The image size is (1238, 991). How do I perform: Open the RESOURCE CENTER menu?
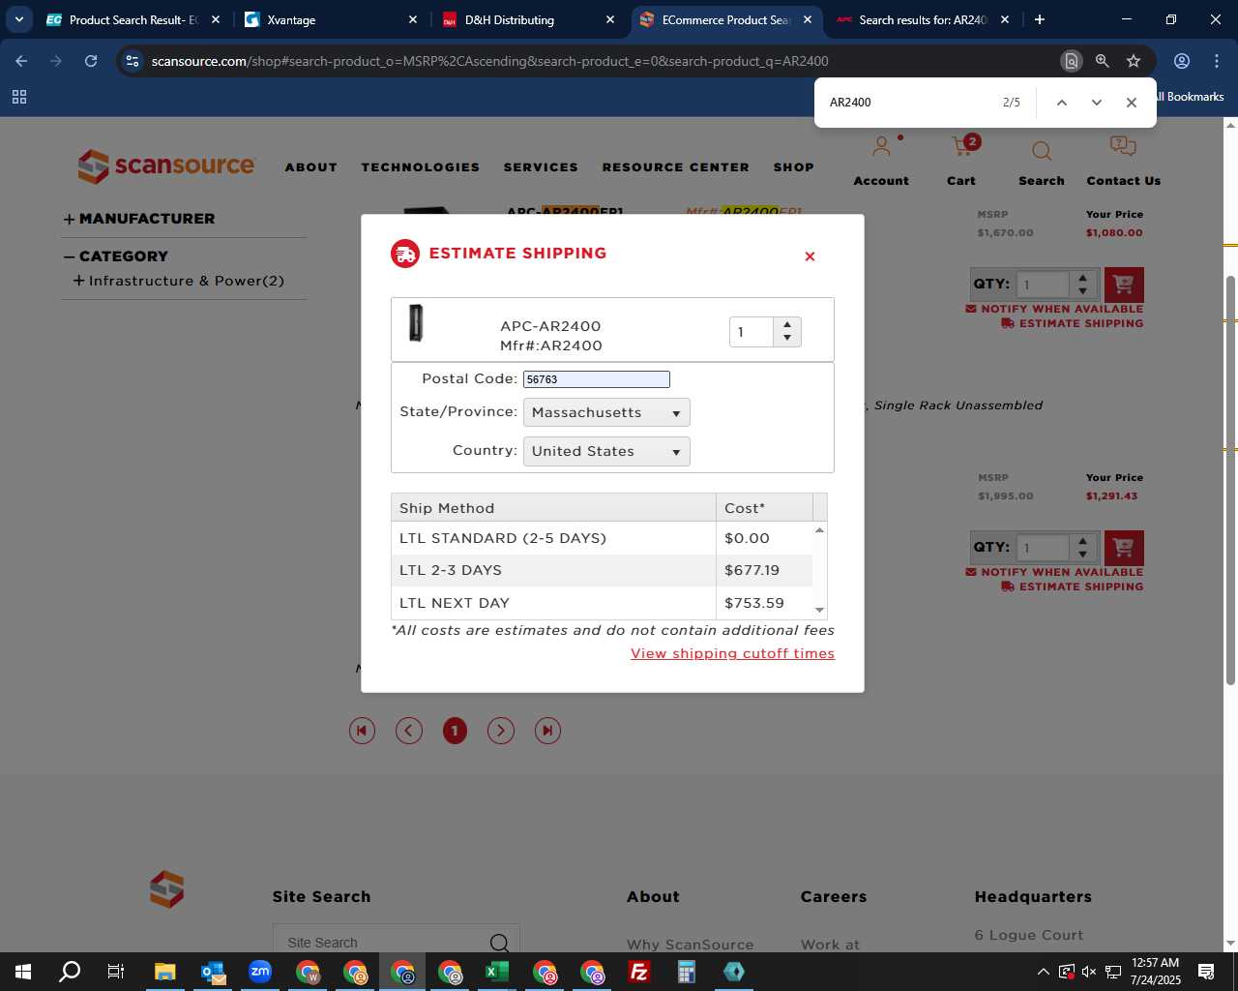pos(676,167)
